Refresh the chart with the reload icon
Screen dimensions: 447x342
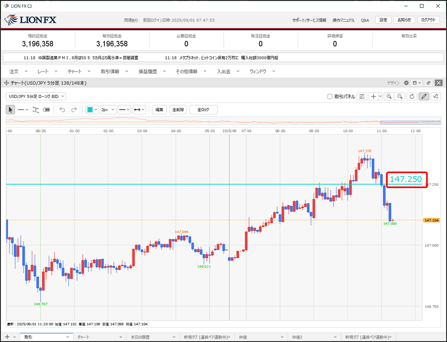[x=412, y=97]
